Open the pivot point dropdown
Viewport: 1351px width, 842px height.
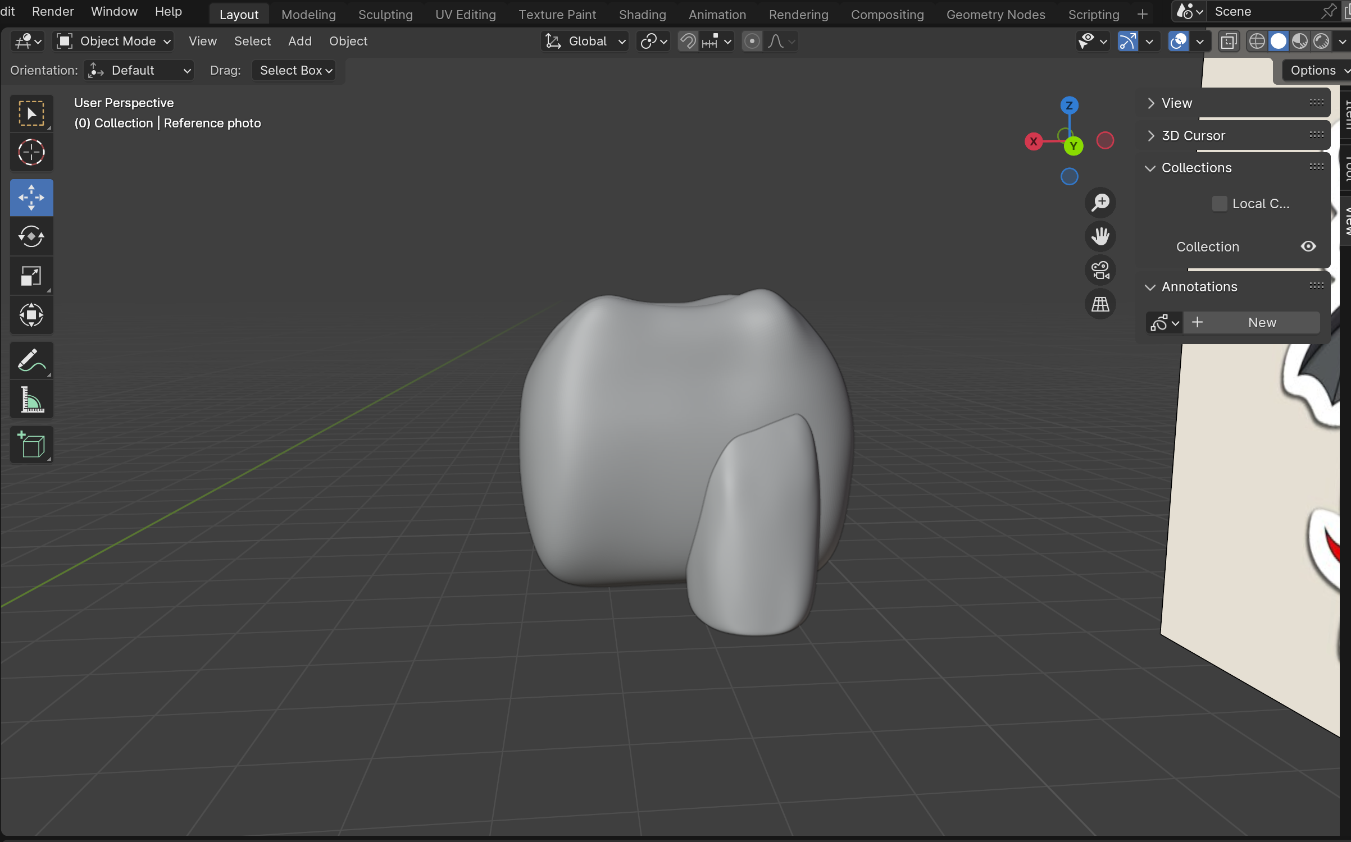653,41
